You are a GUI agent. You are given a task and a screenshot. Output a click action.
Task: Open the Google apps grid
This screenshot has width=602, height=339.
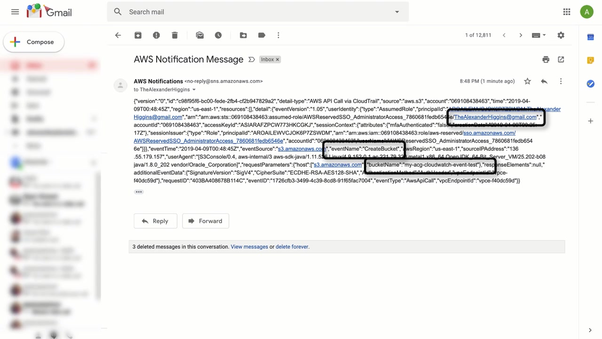(x=567, y=12)
